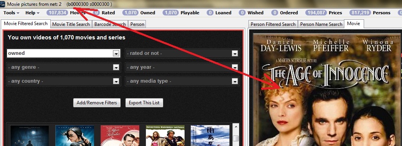402x146 pixels.
Task: Click the 0 Wished counter
Action: [x=251, y=13]
